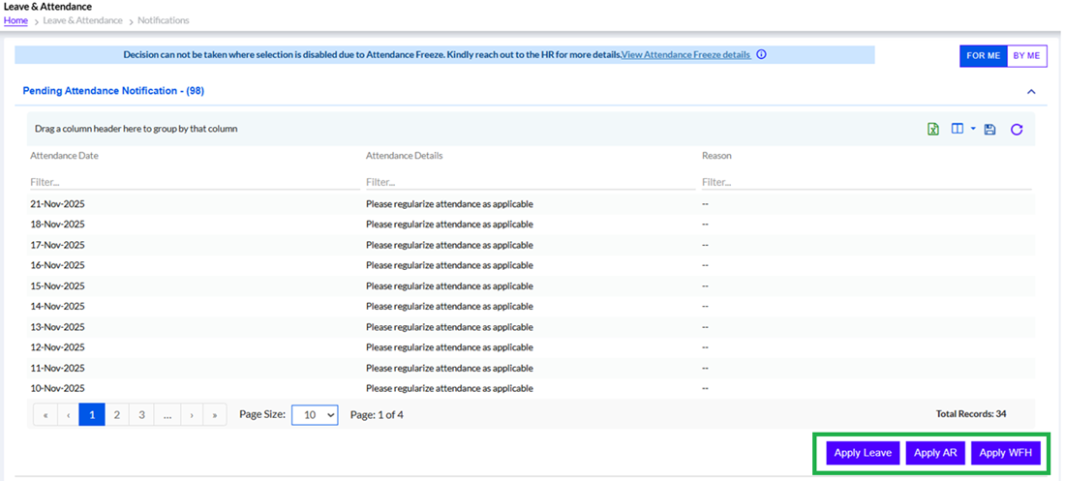Click the Apply Leave button
The height and width of the screenshot is (481, 1065).
(x=863, y=453)
